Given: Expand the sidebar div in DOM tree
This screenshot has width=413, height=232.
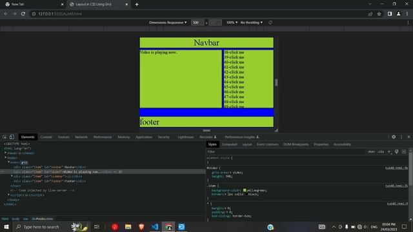Looking at the screenshot, I should [x=12, y=176].
